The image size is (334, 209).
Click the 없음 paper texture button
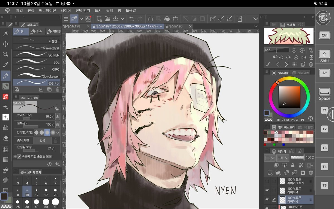click(x=42, y=140)
